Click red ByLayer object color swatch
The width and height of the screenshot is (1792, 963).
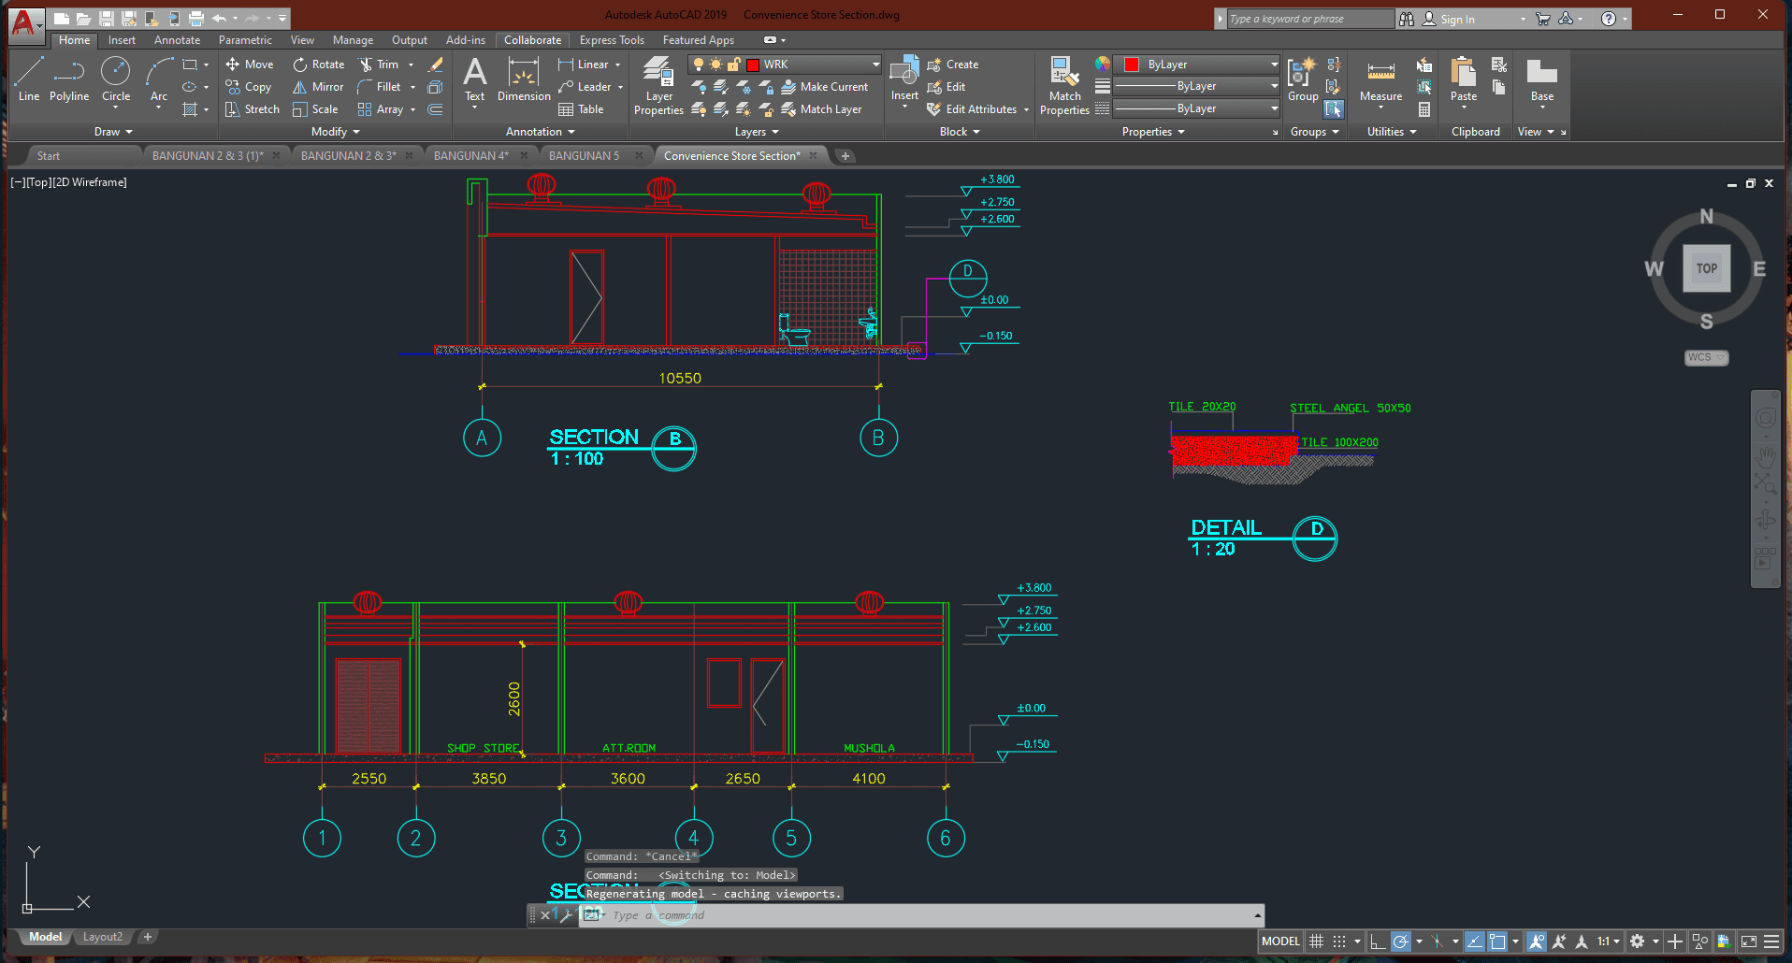coord(1132,65)
